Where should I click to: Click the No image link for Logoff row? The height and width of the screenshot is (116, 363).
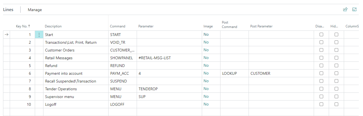[x=206, y=104]
